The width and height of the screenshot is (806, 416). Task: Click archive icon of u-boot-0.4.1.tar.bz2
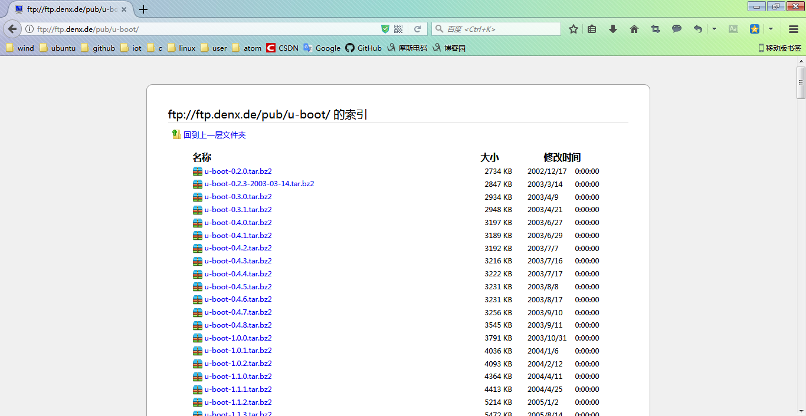(x=198, y=236)
